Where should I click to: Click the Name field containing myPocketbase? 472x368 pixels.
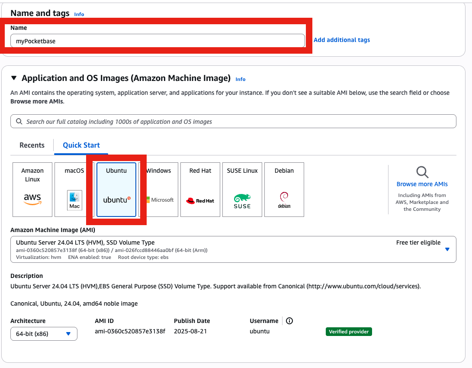(157, 40)
